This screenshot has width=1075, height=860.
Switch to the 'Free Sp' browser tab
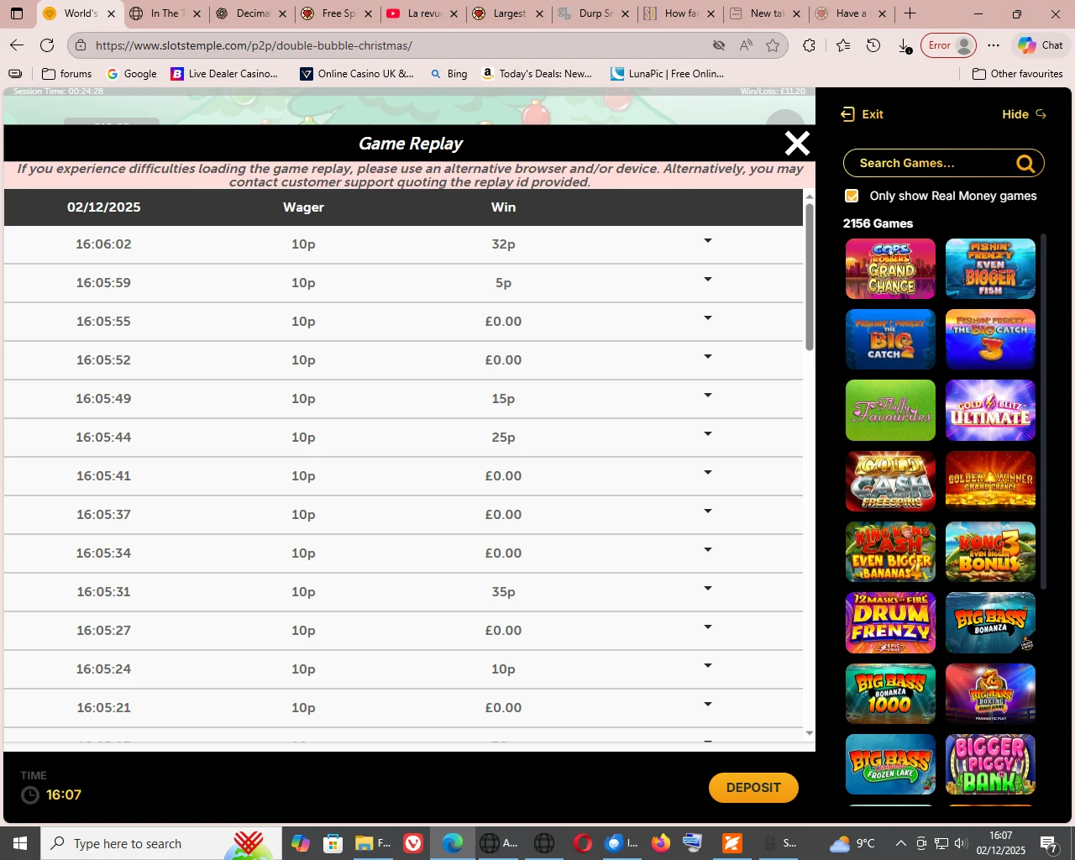[x=336, y=13]
